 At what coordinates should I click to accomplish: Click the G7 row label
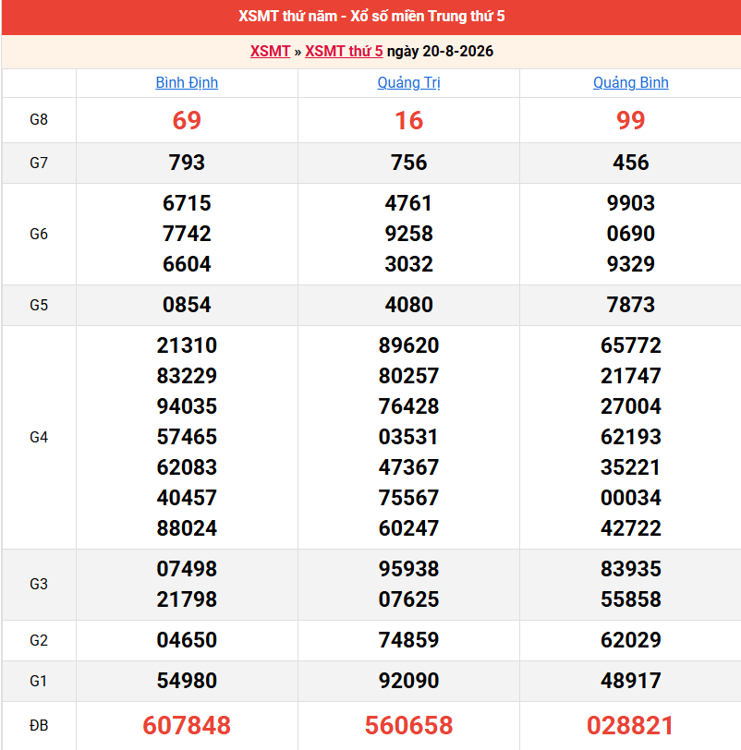coord(39,163)
